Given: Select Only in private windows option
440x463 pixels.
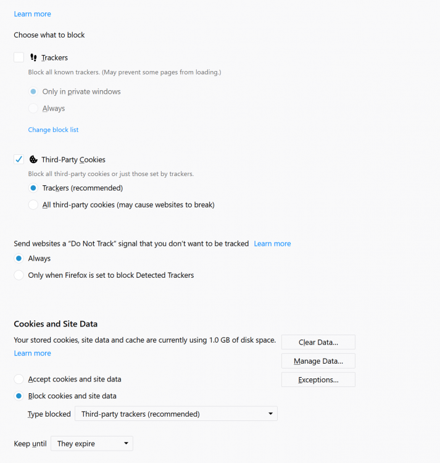Looking at the screenshot, I should tap(33, 91).
